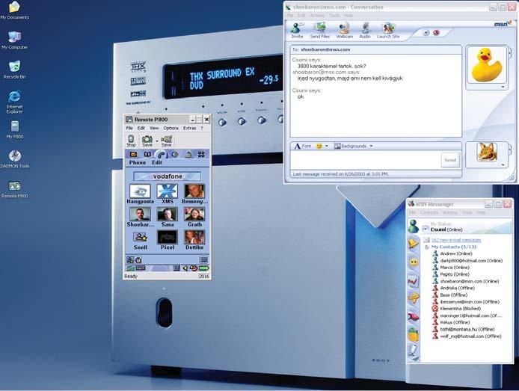Open the 162 new e-mail messages link

pyautogui.click(x=456, y=240)
